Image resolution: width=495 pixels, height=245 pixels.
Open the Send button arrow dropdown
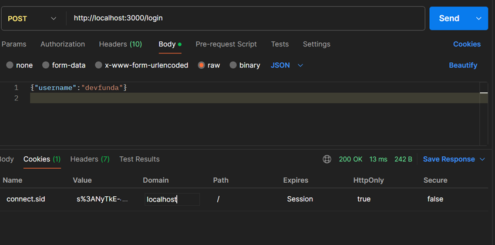(x=479, y=19)
